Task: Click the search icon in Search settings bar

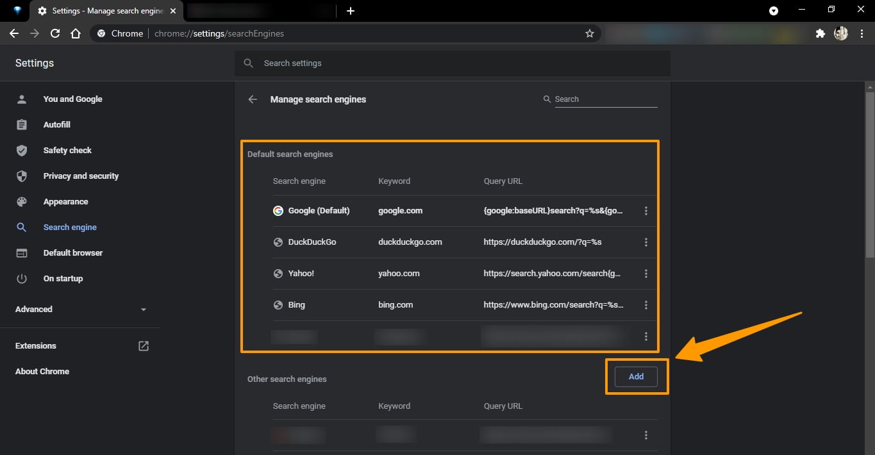Action: 249,63
